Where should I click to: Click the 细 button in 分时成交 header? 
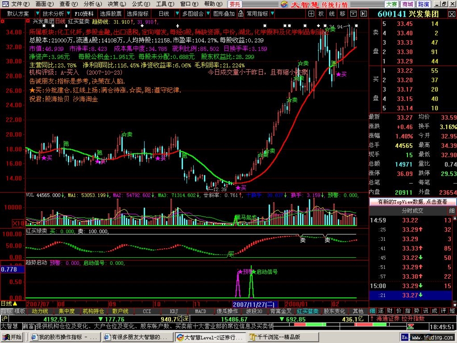452,211
